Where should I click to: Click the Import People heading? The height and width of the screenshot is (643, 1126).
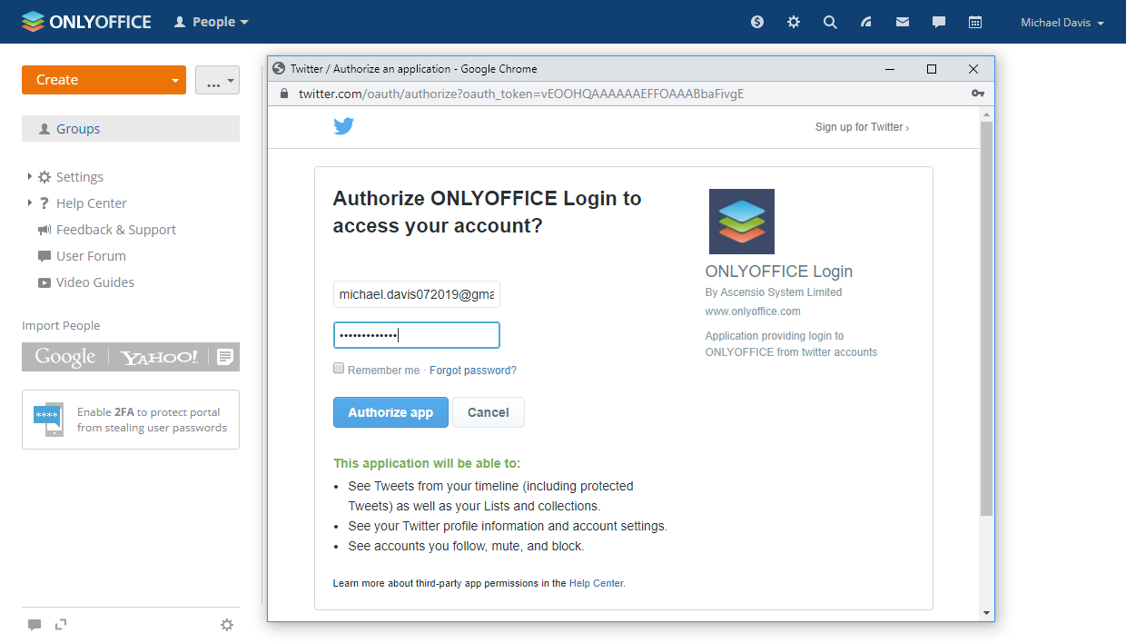click(x=61, y=326)
